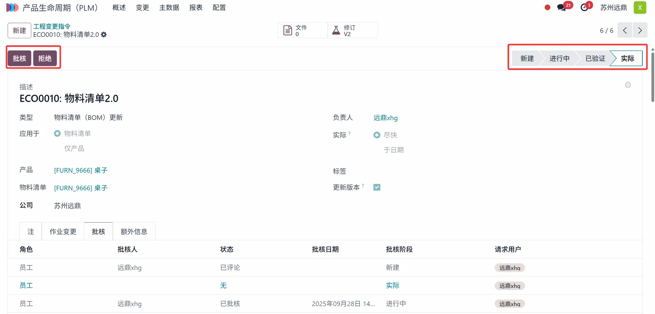The image size is (655, 314).
Task: Click the kanban state grey circle
Action: coord(628,85)
